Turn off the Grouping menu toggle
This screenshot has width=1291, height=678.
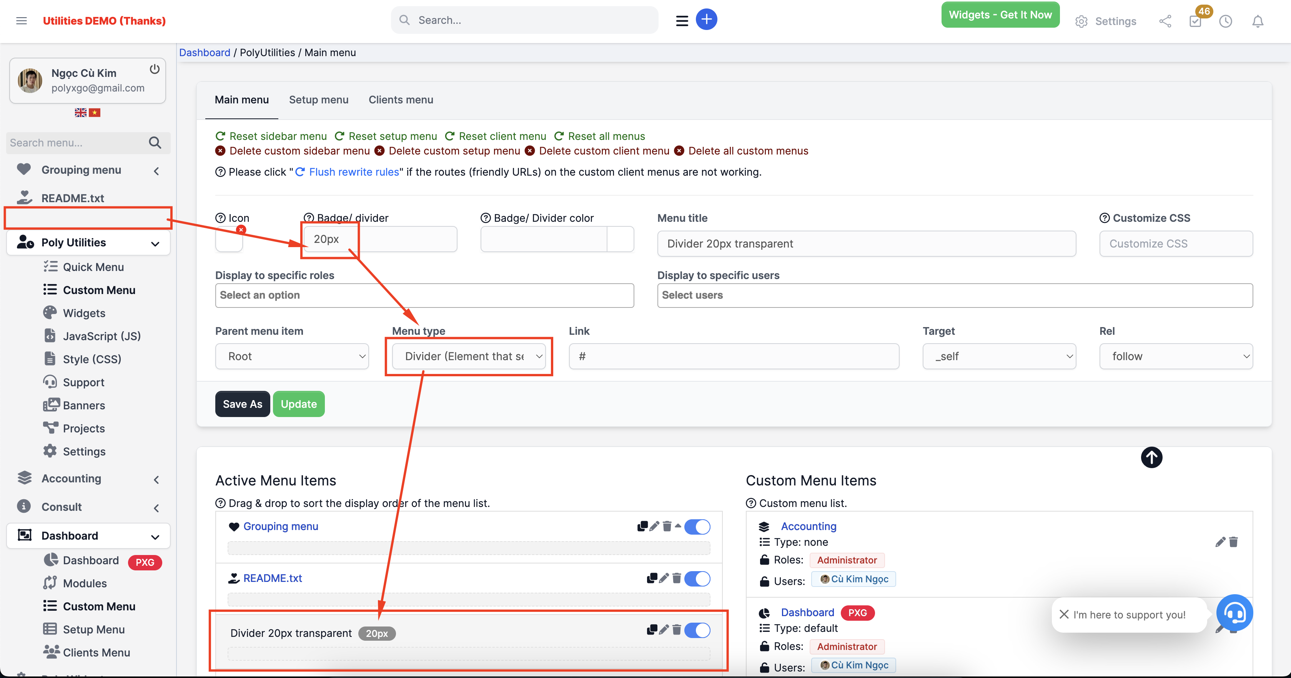click(698, 527)
